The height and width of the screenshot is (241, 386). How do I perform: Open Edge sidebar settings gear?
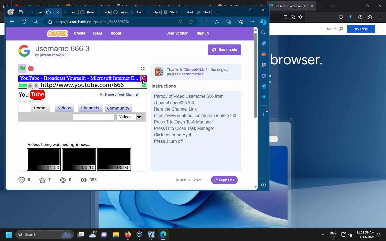(x=263, y=185)
